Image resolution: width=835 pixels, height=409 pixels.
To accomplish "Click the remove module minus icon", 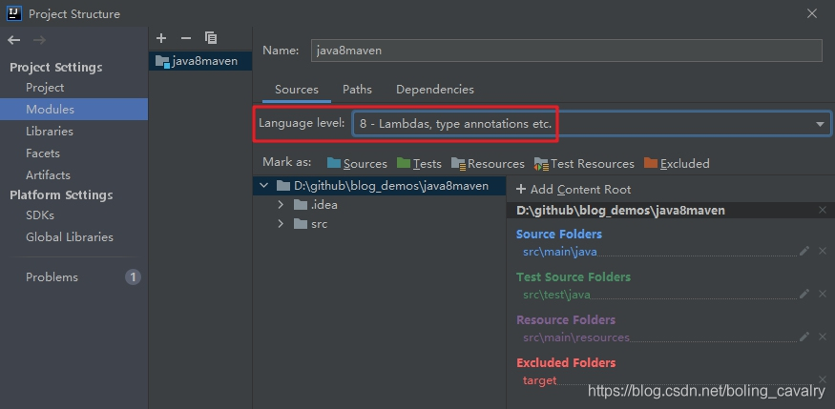I will (x=185, y=38).
